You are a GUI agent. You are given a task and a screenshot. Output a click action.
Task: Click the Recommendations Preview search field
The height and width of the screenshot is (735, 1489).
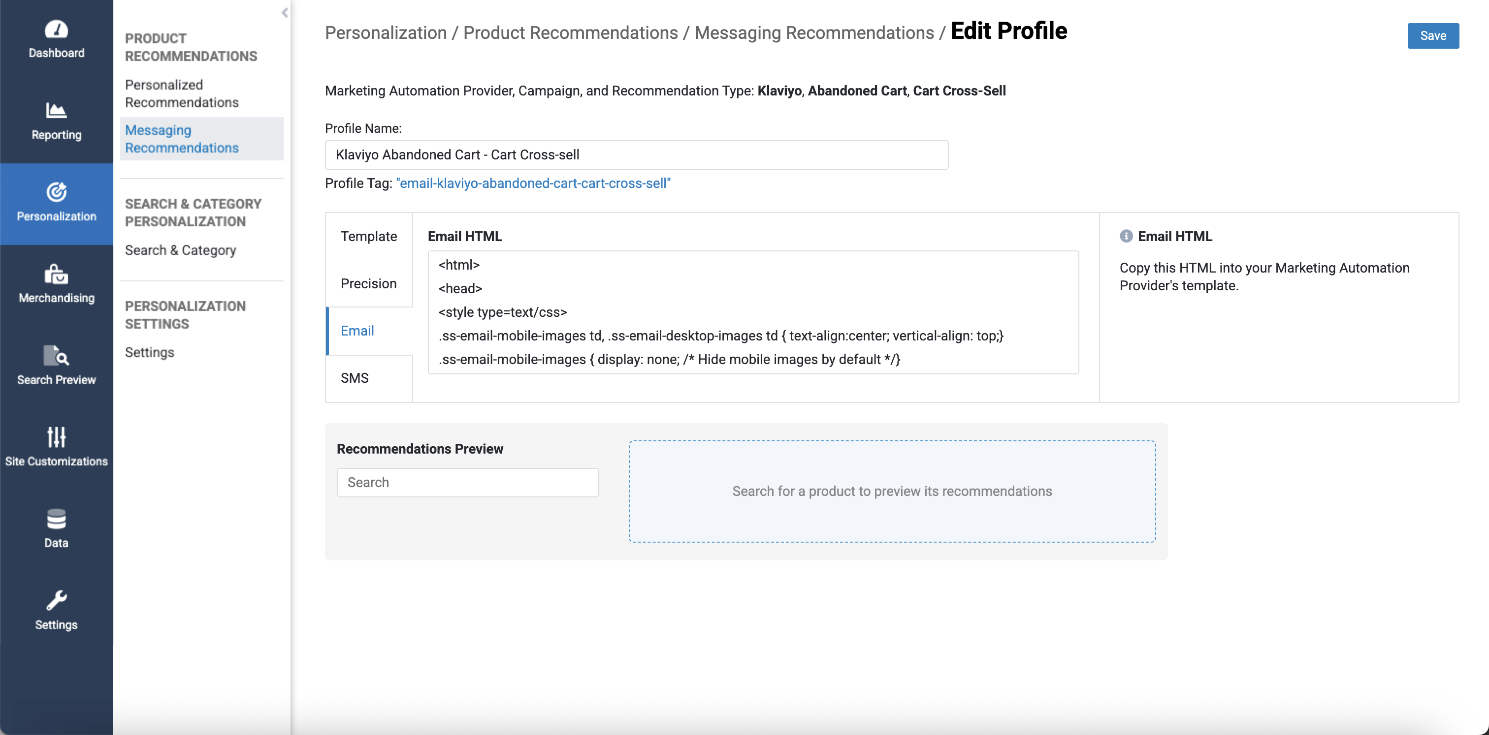(x=467, y=482)
